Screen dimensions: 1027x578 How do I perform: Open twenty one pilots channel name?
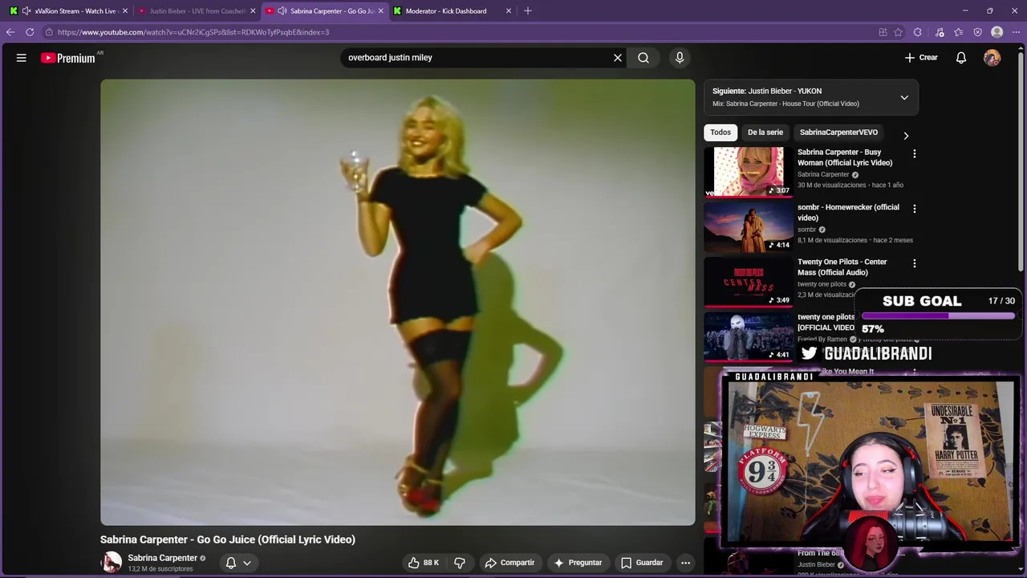click(x=822, y=284)
